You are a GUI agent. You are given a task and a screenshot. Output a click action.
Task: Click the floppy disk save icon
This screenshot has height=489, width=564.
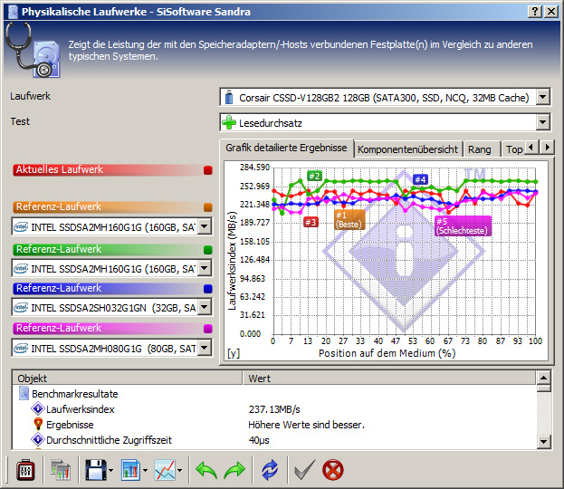tap(95, 470)
